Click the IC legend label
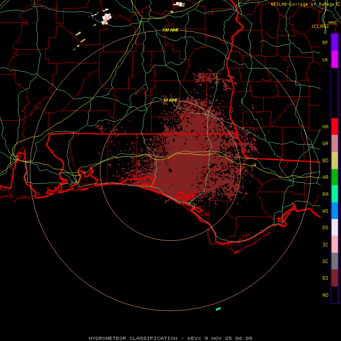Image resolution: width=341 pixels, height=341 pixels. coord(325,245)
